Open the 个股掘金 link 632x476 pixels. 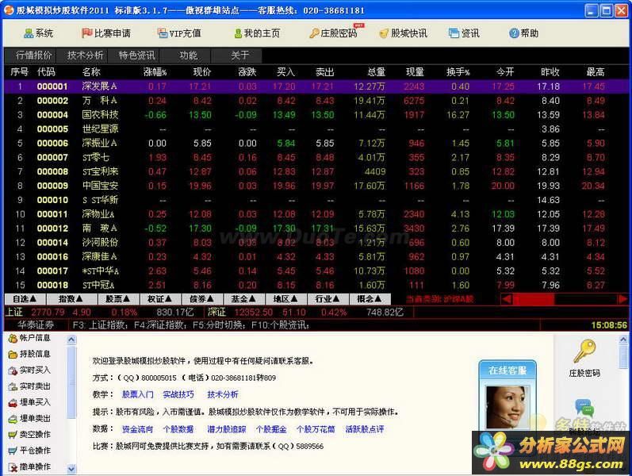point(271,429)
